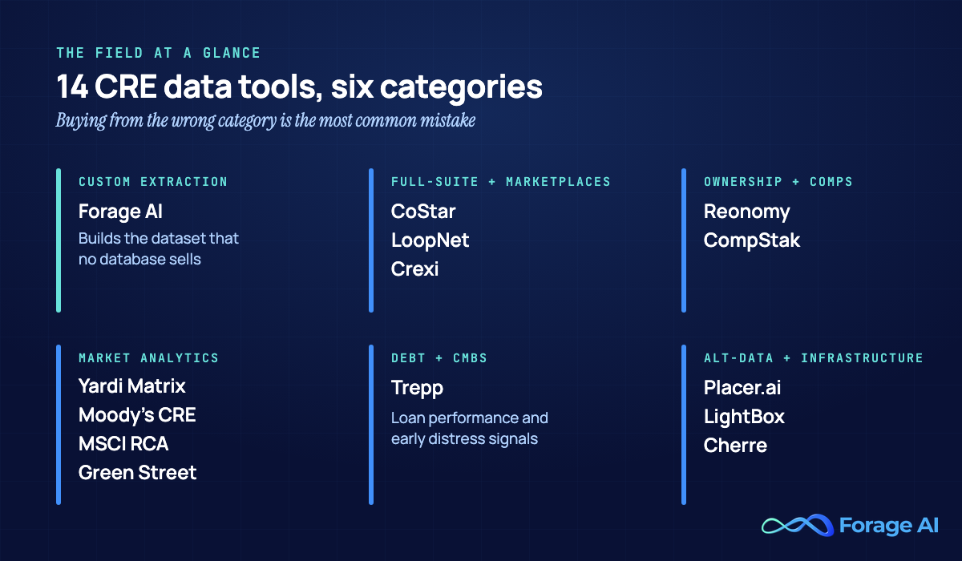The image size is (962, 561).
Task: Select 'Forage AI' under Custom Extraction
Action: click(x=120, y=212)
